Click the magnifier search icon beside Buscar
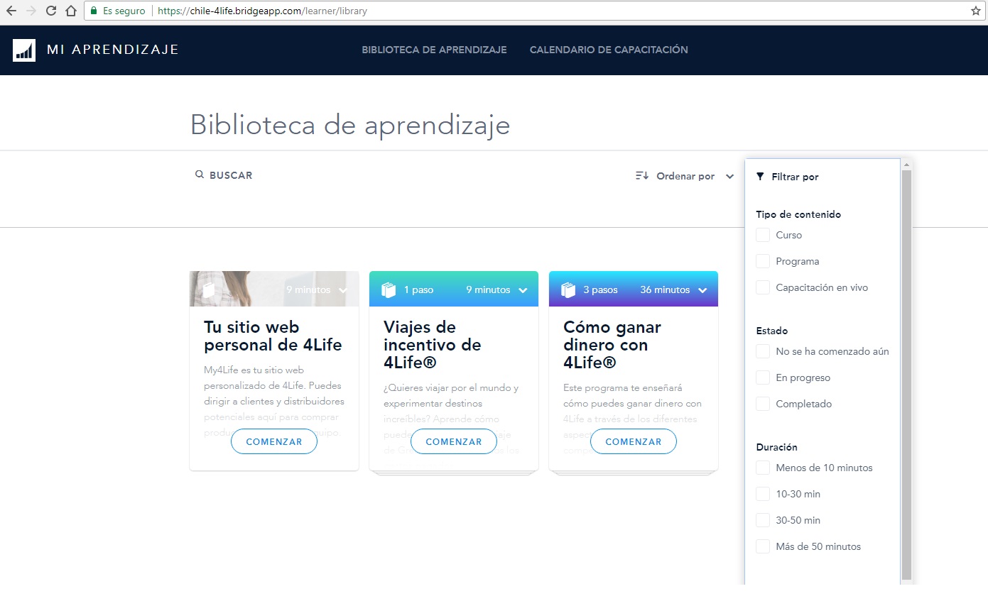988x601 pixels. click(200, 175)
